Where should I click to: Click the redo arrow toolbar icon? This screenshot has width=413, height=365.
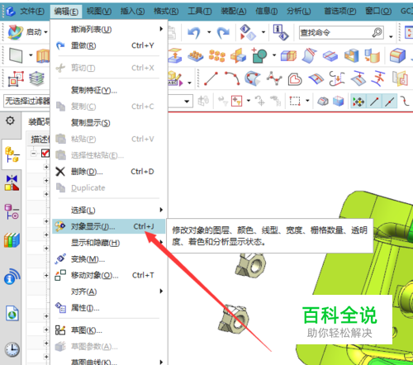[x=223, y=33]
